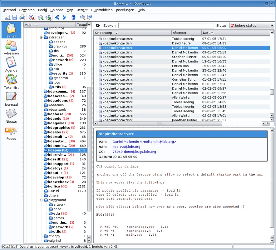
Task: Click the valgrind folder icon
Action: tap(46, 241)
